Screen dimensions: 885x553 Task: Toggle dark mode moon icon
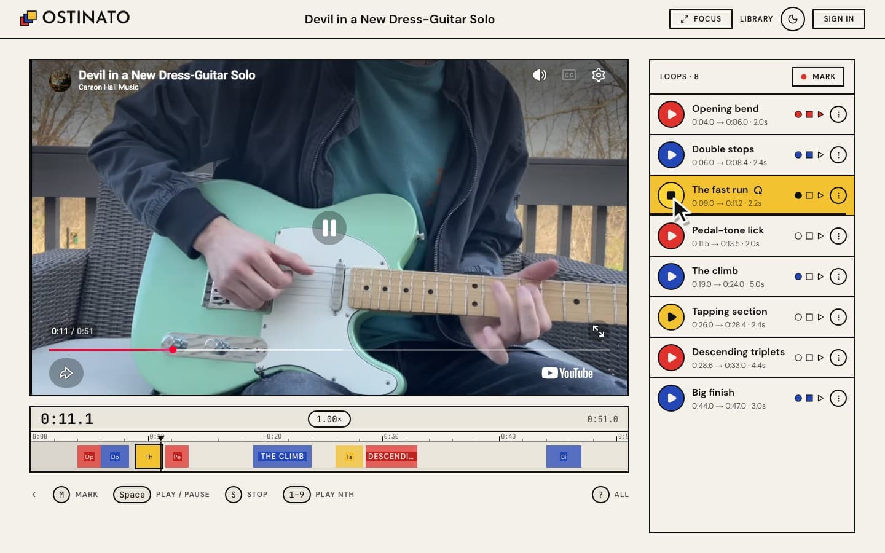[793, 19]
